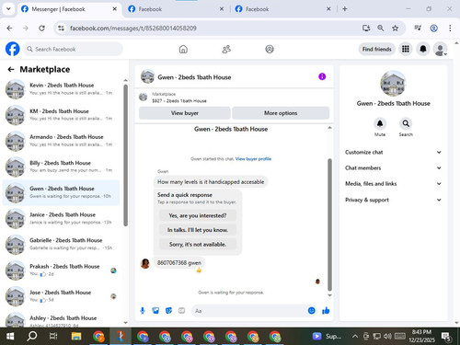
Task: Open the account profile picture menu
Action: 440,50
